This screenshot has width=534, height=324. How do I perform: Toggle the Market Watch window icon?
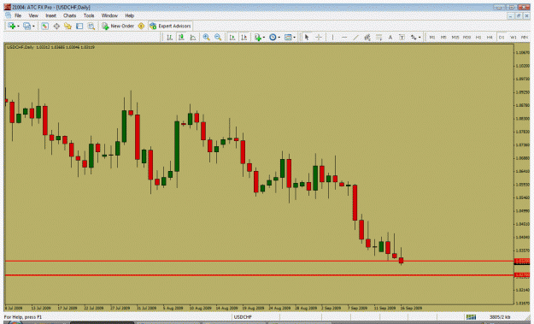[44, 26]
